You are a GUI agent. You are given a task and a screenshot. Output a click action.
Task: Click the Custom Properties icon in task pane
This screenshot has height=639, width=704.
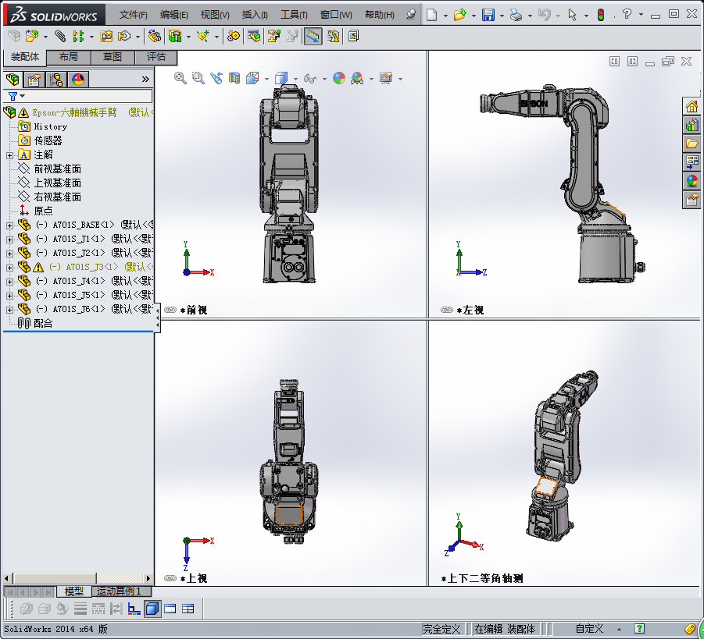point(691,200)
